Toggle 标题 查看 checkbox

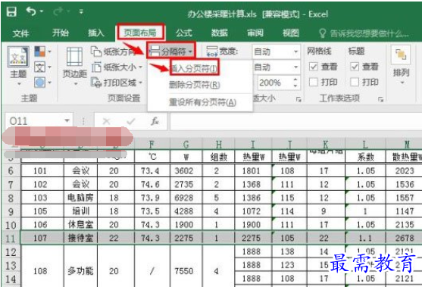pyautogui.click(x=355, y=67)
